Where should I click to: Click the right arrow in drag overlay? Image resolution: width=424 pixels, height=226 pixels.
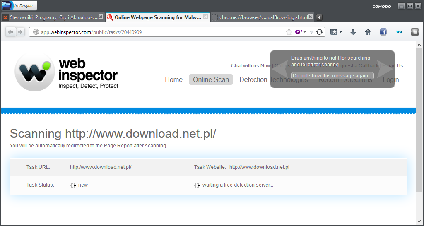385,69
